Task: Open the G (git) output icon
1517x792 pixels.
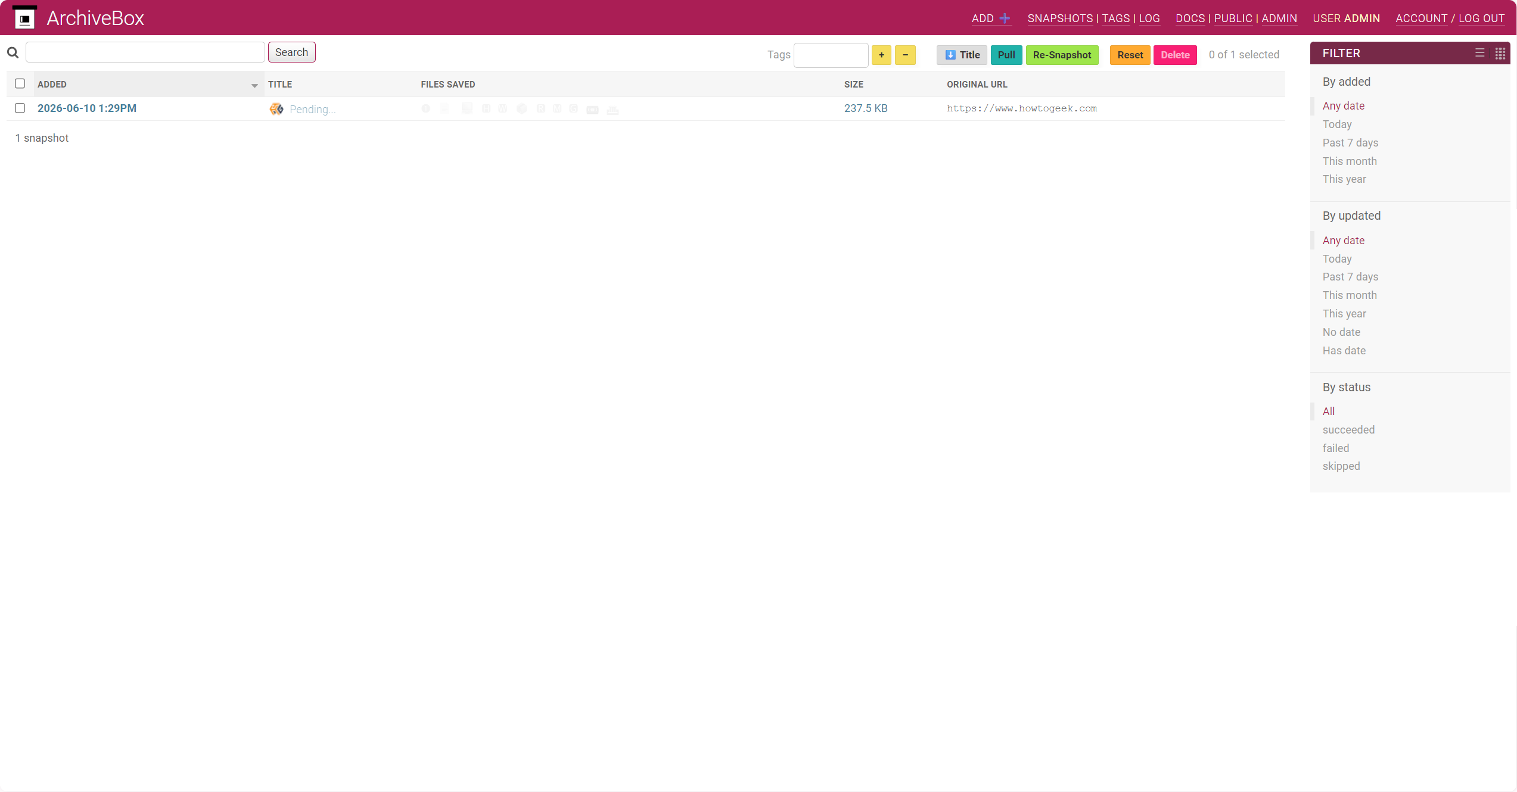Action: [573, 109]
